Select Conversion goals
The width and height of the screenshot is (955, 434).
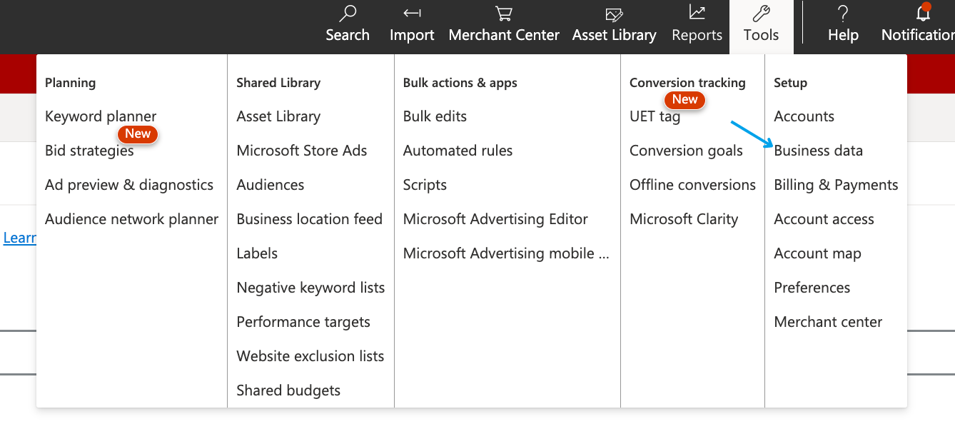(x=686, y=151)
